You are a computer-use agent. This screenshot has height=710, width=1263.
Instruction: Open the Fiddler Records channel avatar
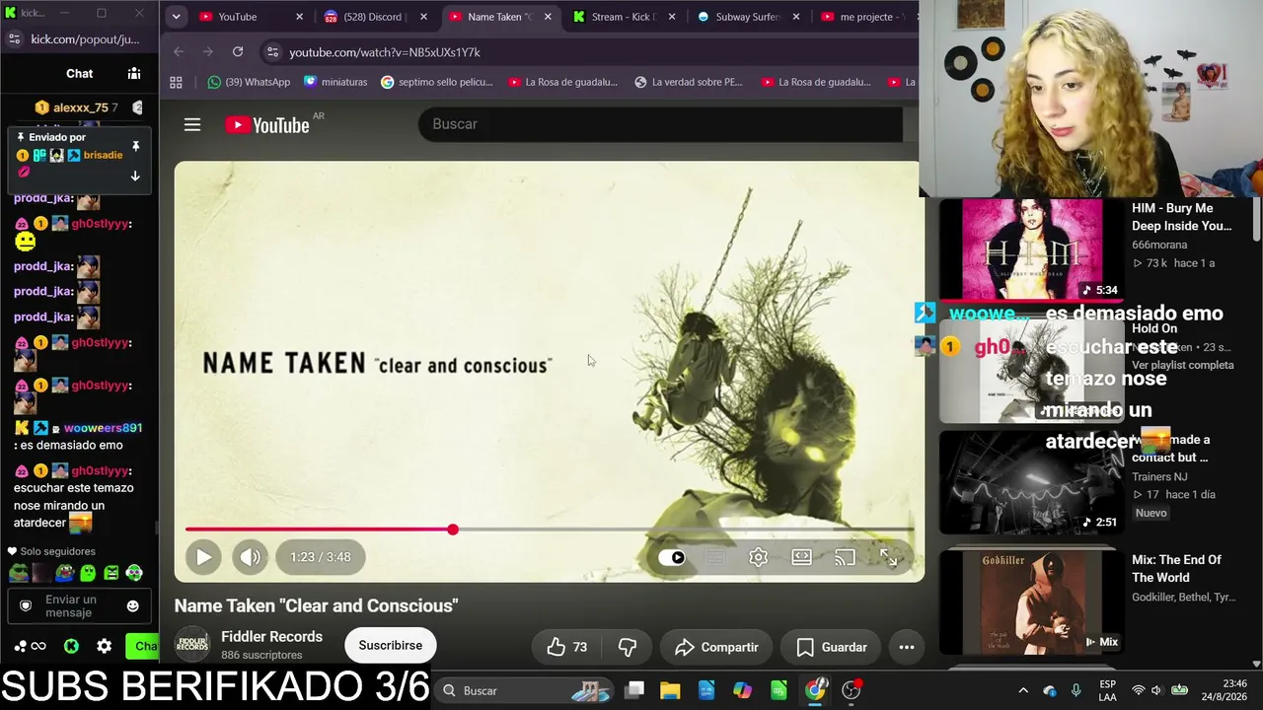(x=192, y=645)
